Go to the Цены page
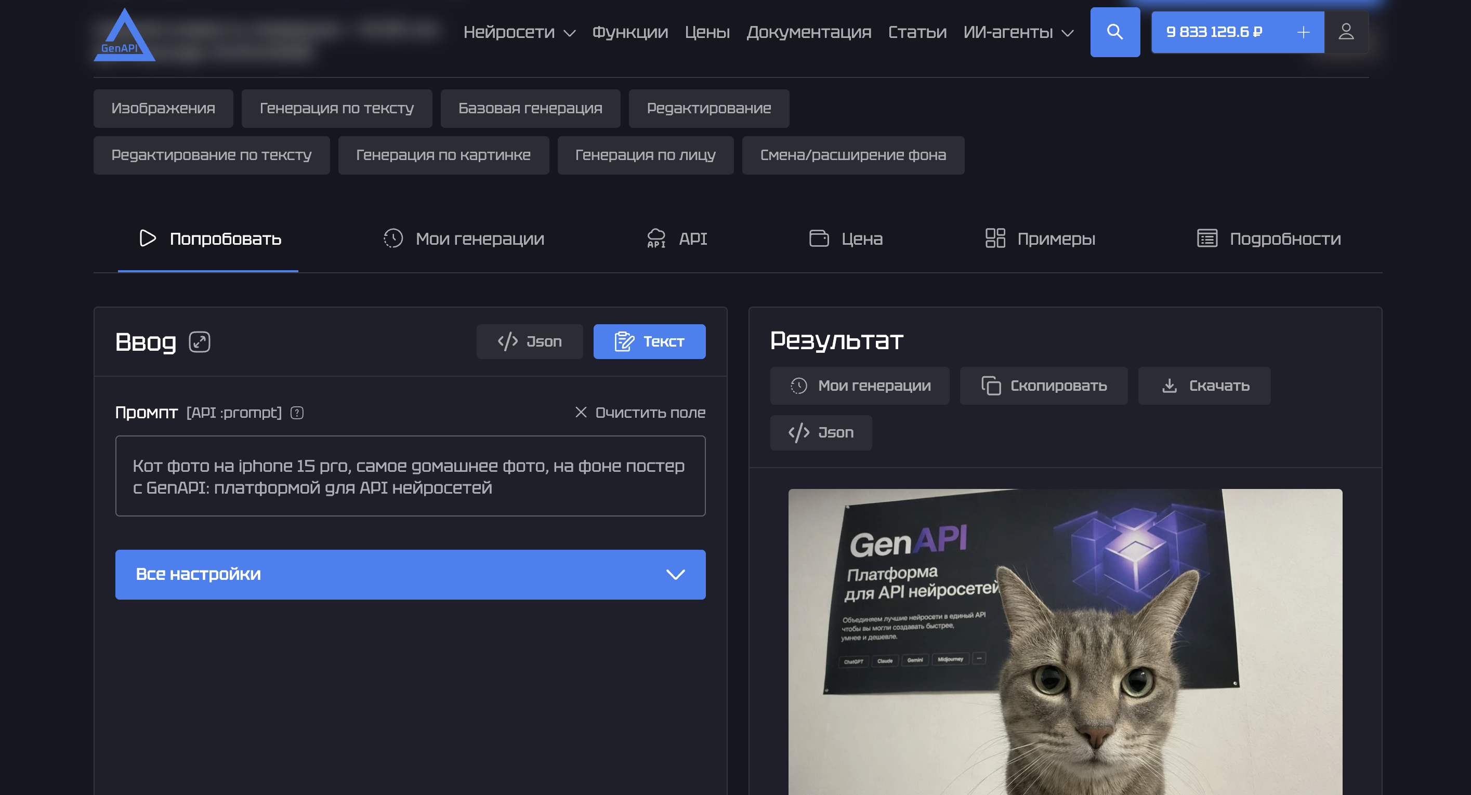This screenshot has height=795, width=1471. 707,33
